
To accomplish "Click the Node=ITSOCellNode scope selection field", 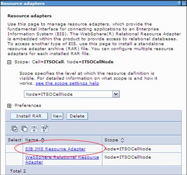I will 72,94.
